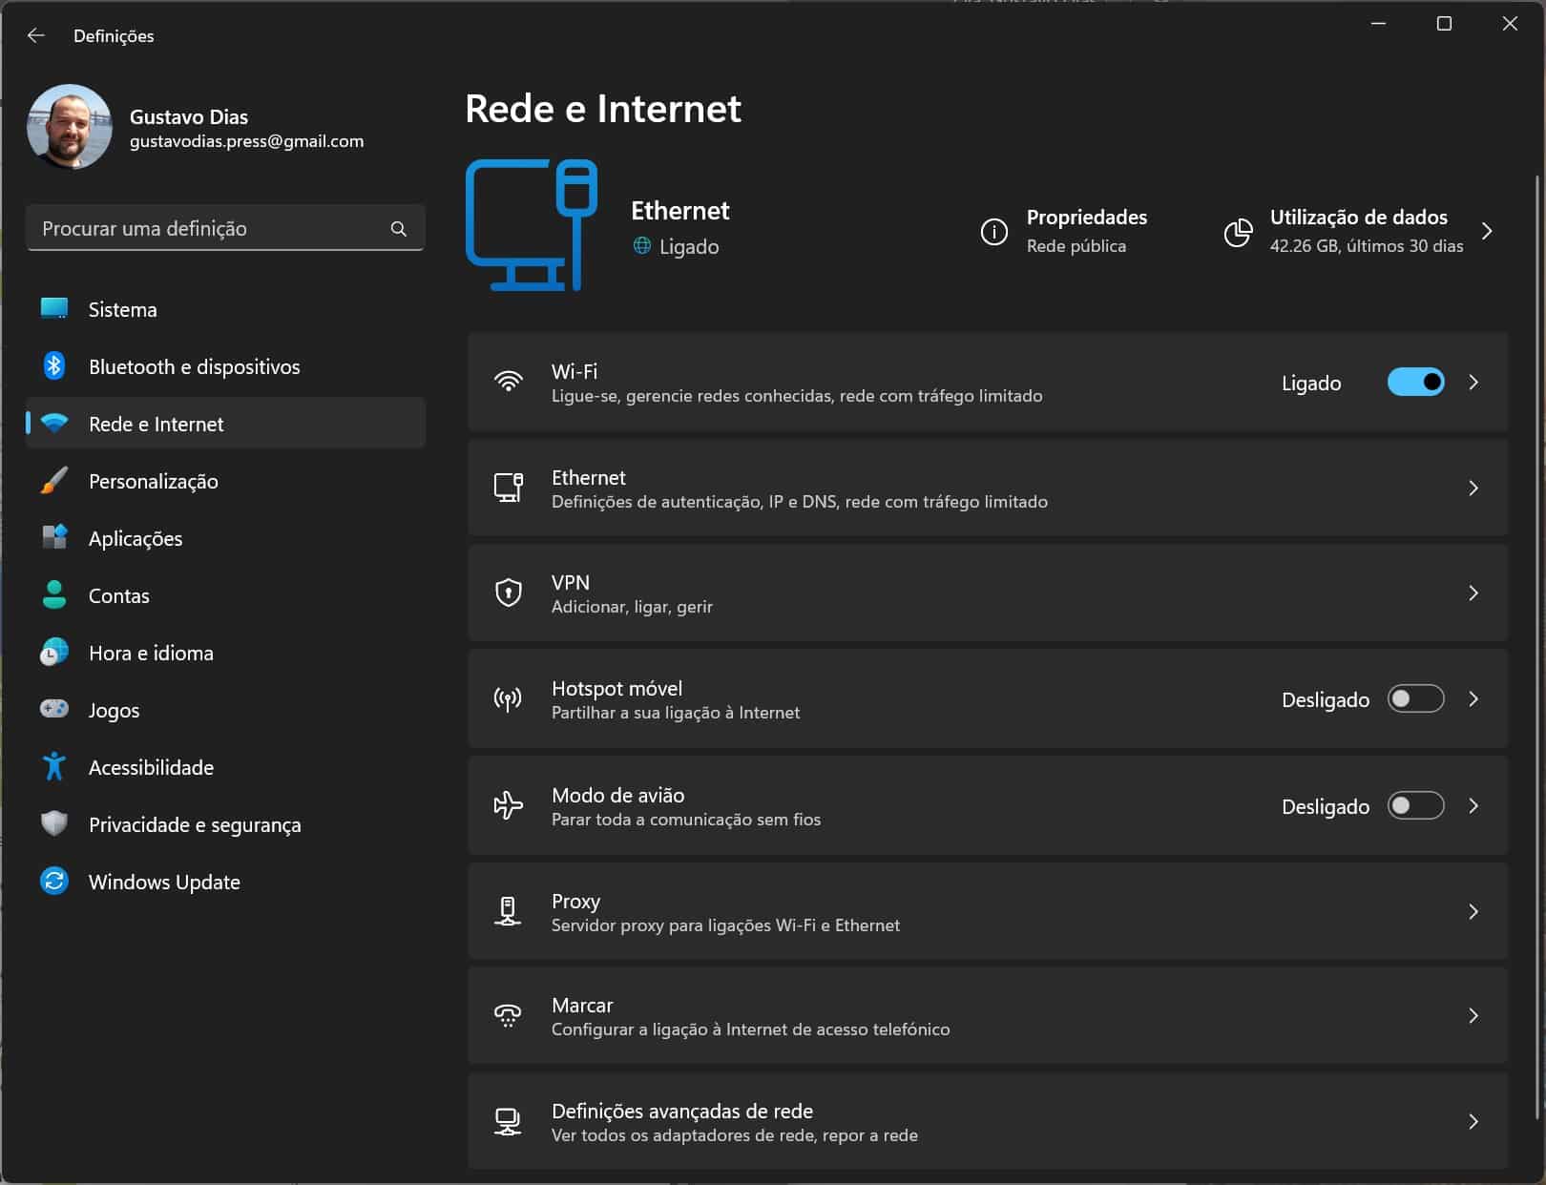This screenshot has height=1185, width=1546.
Task: Click the Marcar dial-up phone icon
Action: pos(508,1015)
